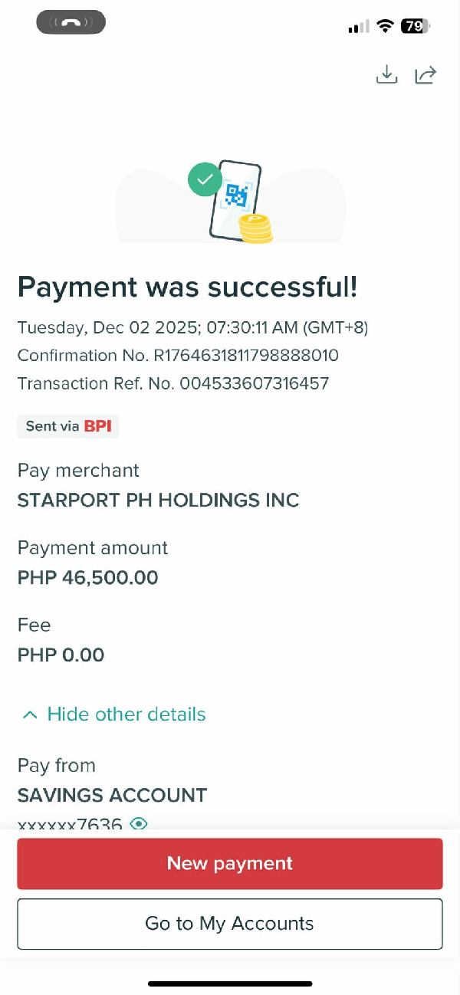Reveal the masked savings account number
This screenshot has height=995, width=460.
point(139,823)
